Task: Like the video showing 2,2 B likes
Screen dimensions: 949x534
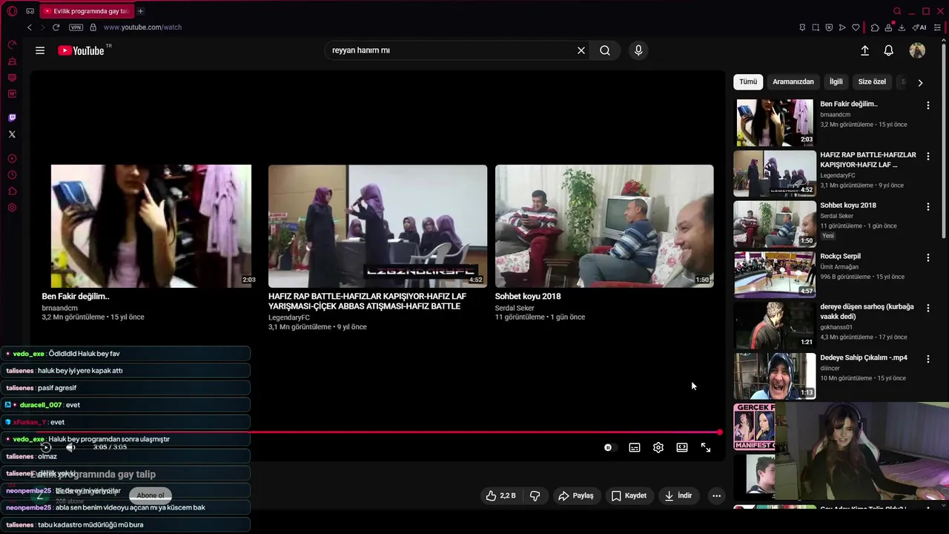Action: click(x=500, y=495)
